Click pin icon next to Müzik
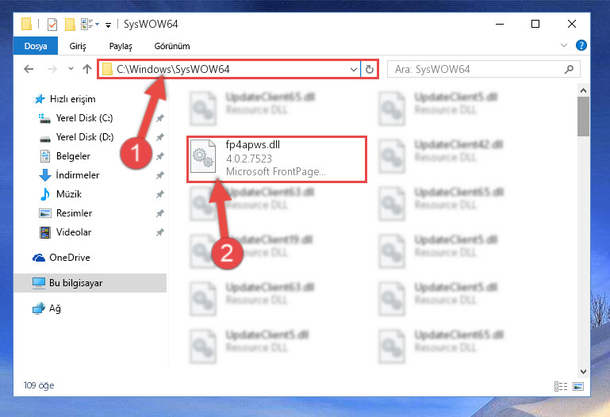The width and height of the screenshot is (610, 417). [x=159, y=195]
